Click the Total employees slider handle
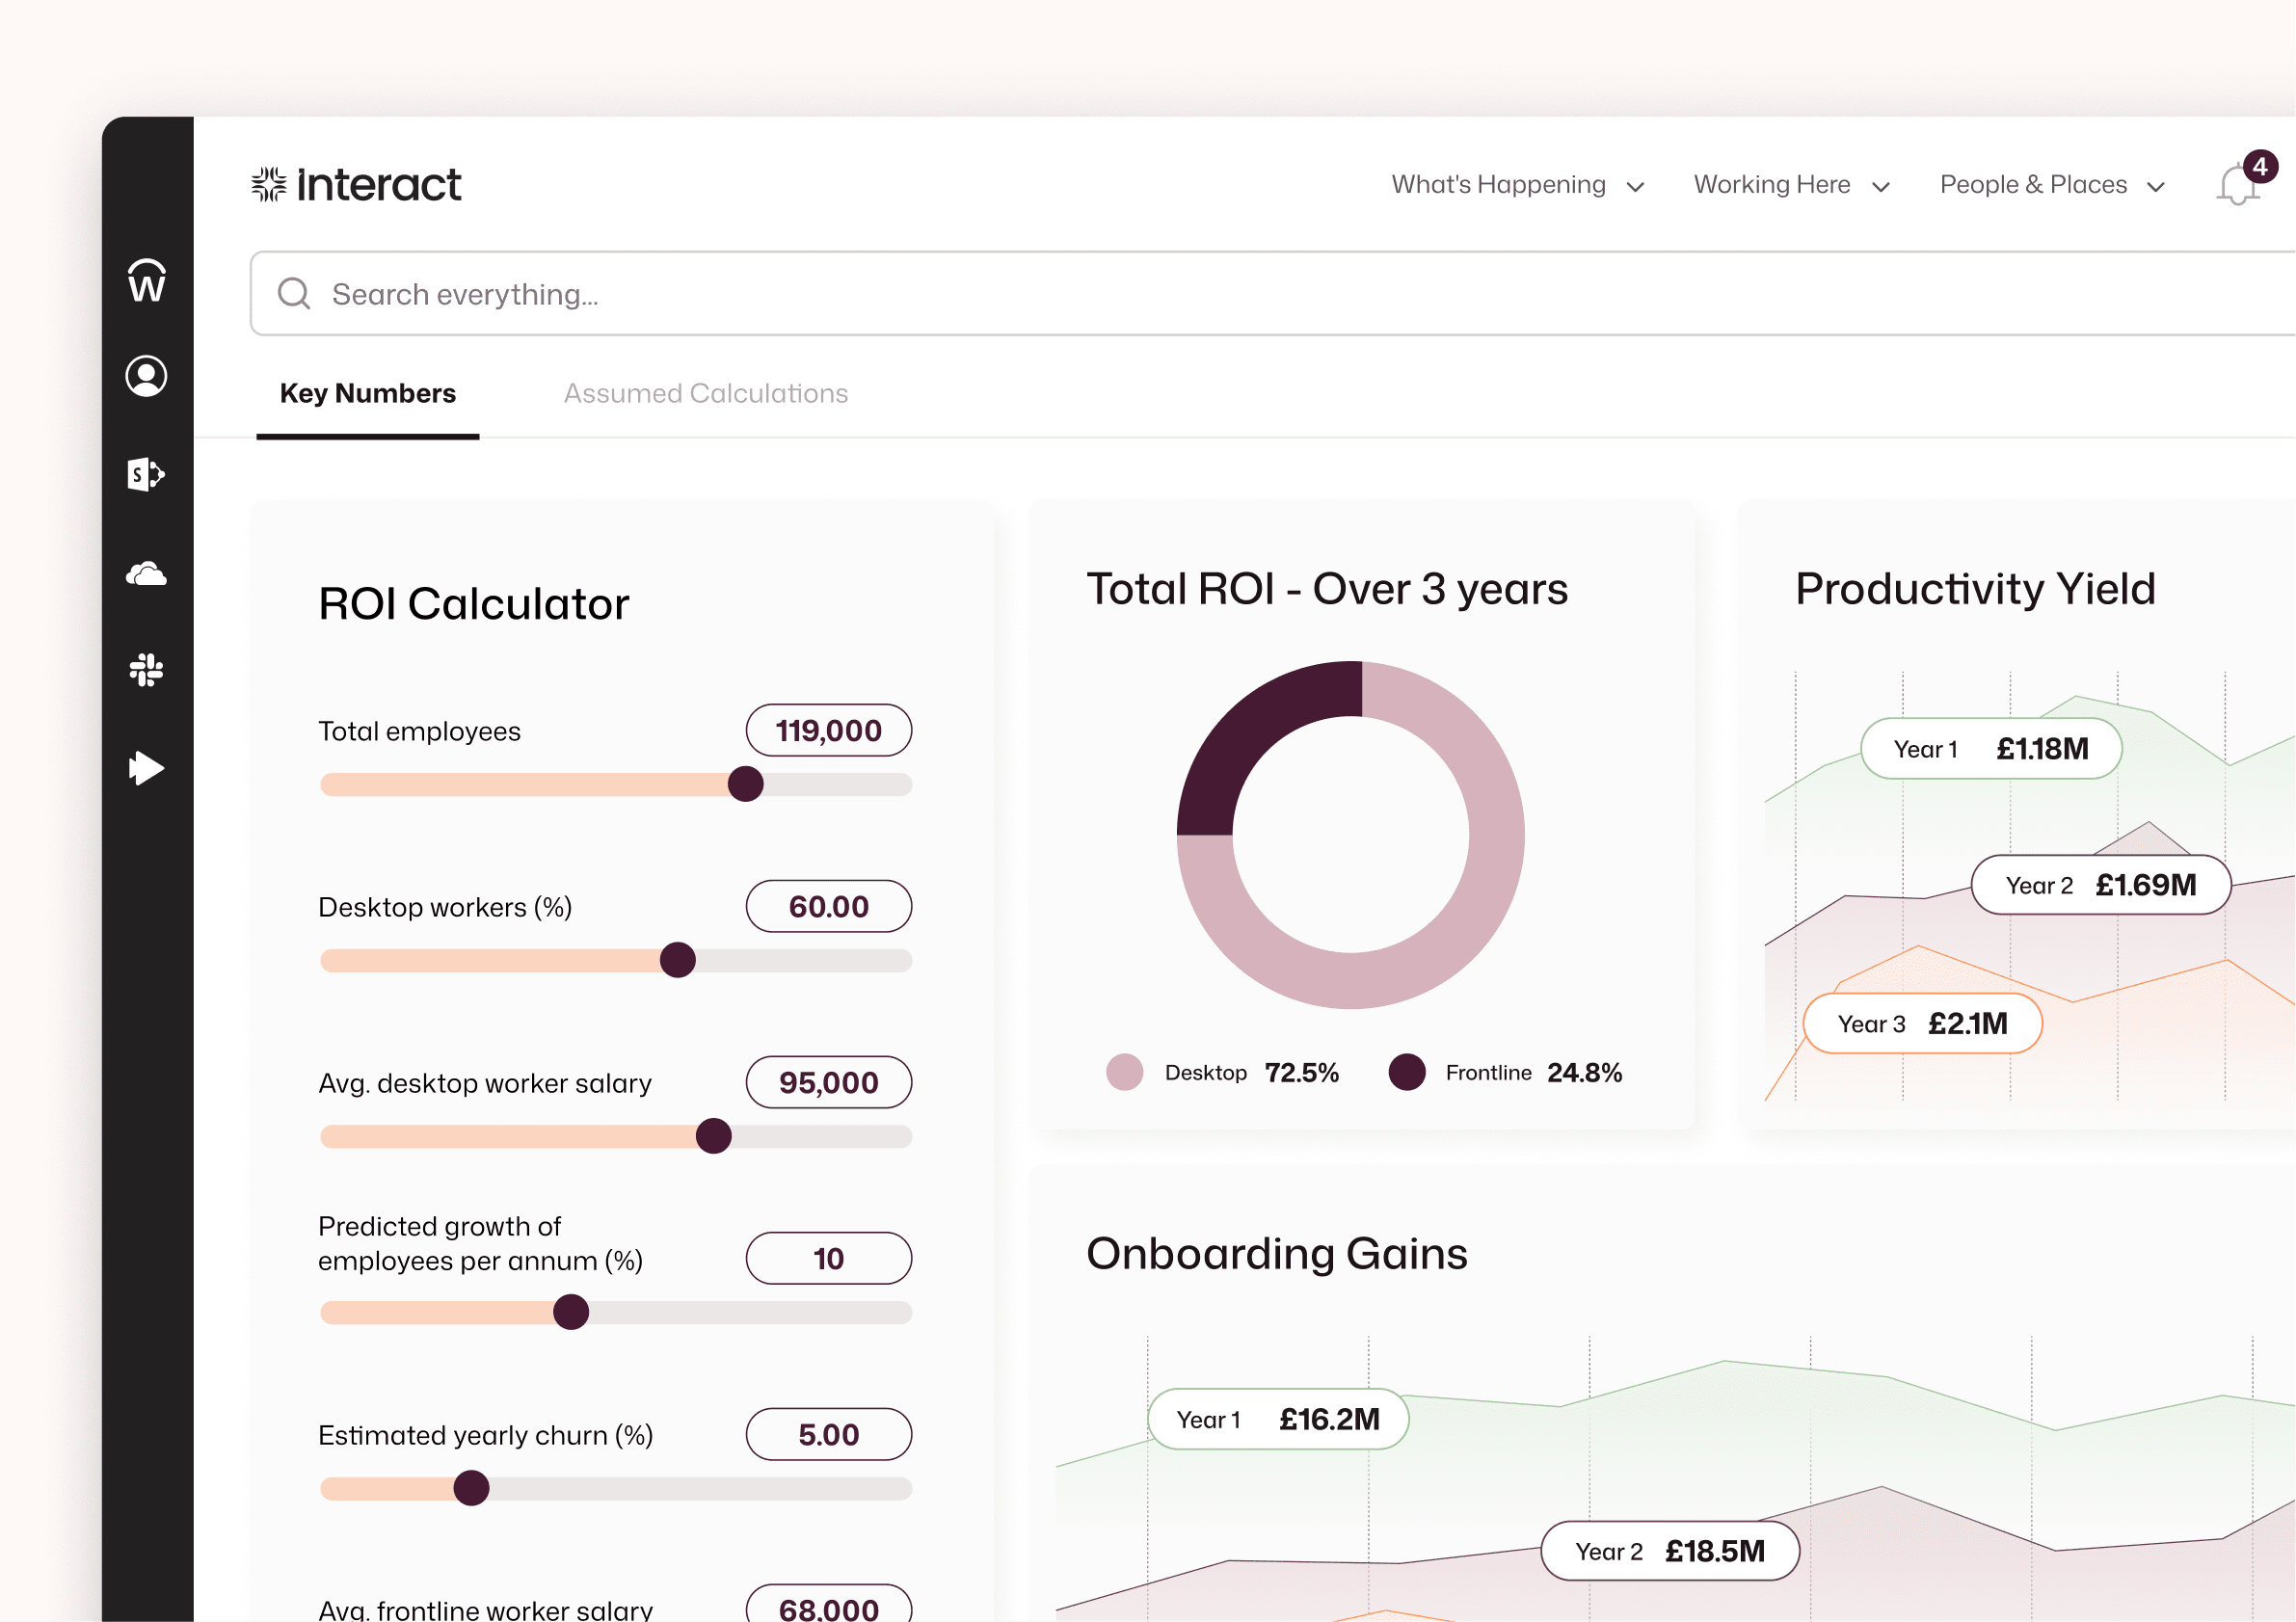This screenshot has height=1622, width=2296. coord(746,784)
